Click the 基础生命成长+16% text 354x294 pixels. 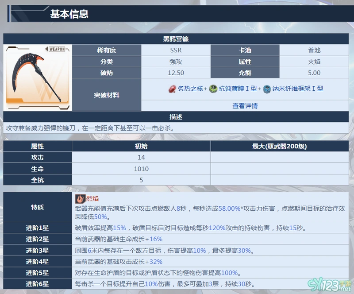coord(119,239)
